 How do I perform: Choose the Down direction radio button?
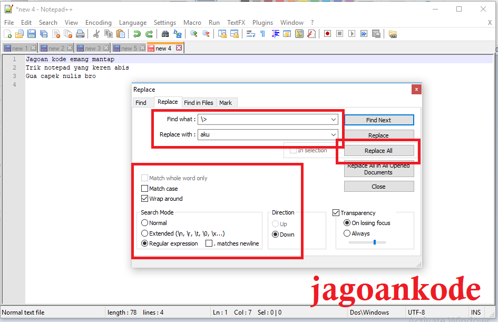click(x=276, y=235)
